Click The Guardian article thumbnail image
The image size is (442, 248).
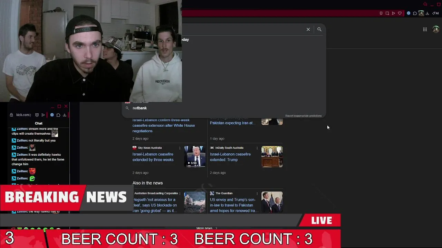[x=272, y=202]
